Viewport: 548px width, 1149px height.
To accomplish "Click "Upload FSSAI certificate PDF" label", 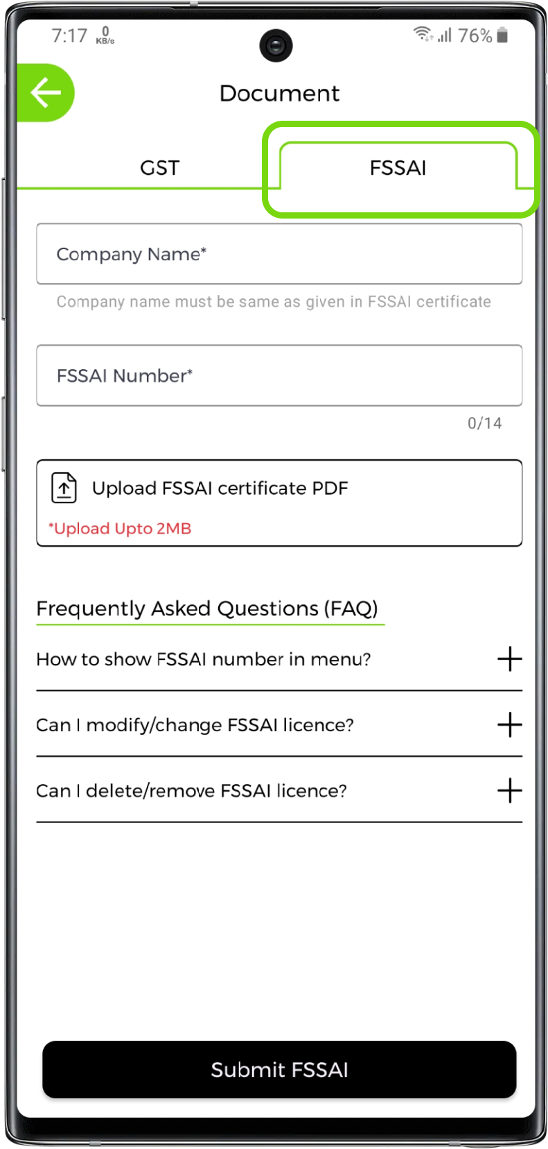I will pyautogui.click(x=220, y=488).
